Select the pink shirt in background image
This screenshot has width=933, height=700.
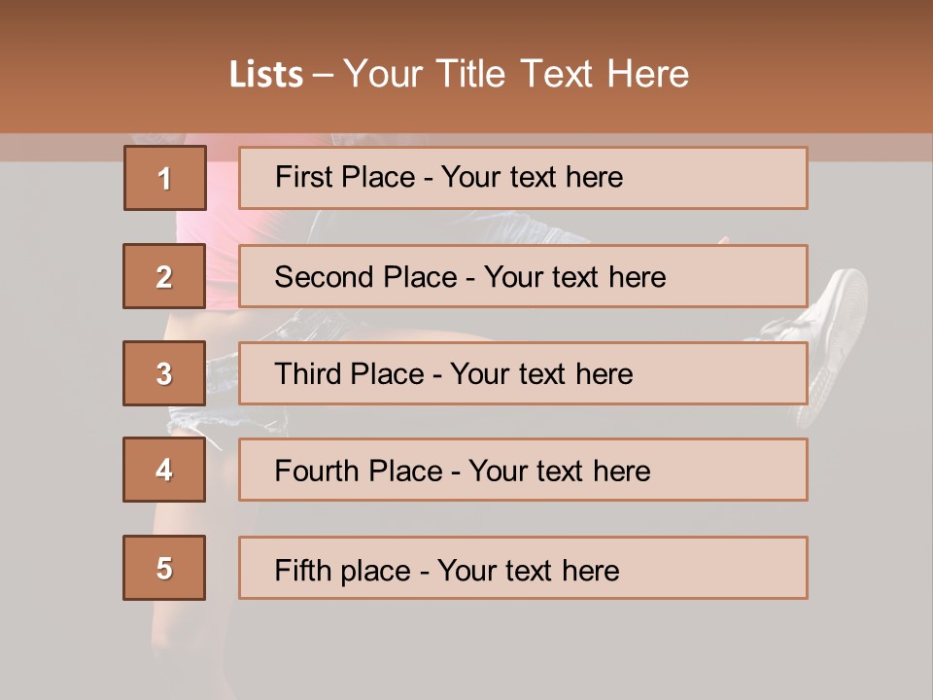pos(222,226)
